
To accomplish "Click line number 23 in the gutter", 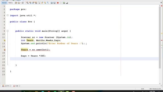I will coord(4,74).
